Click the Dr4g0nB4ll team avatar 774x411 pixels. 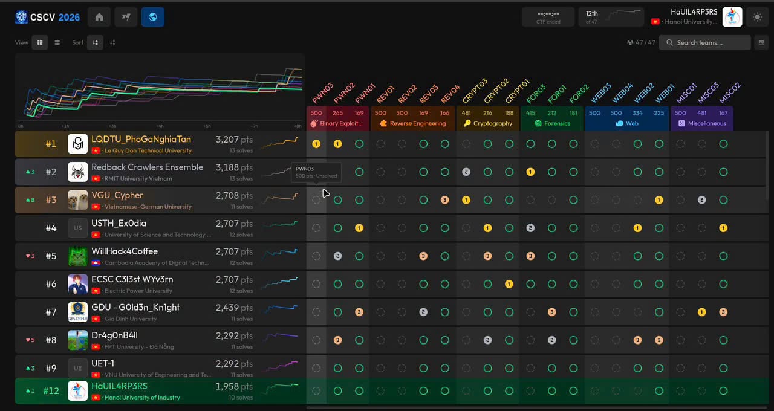78,340
